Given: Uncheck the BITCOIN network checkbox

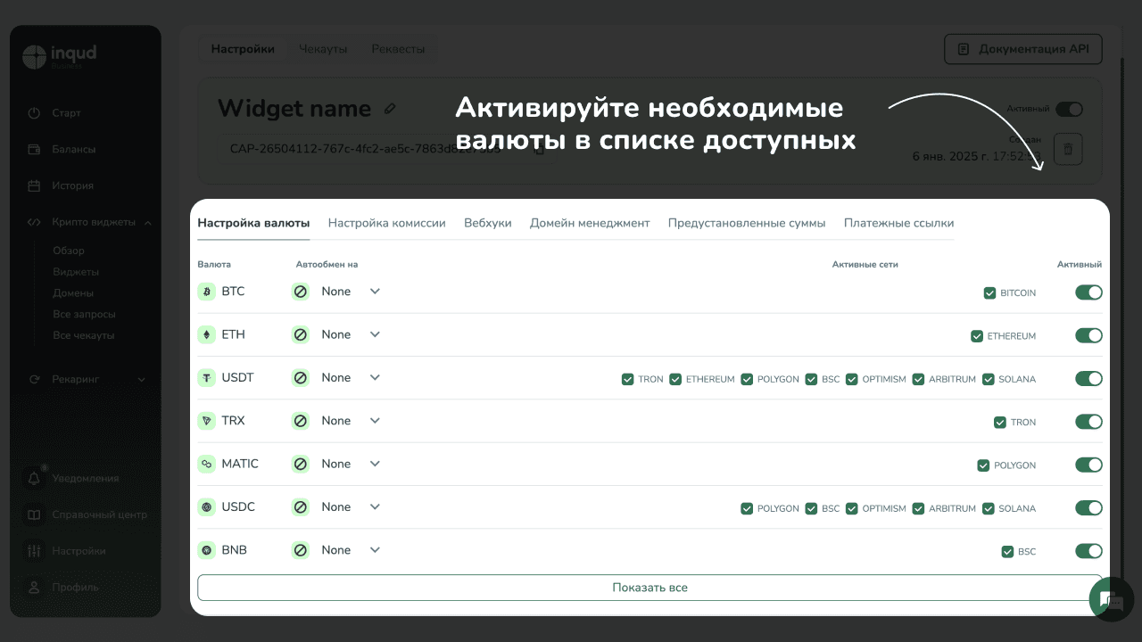Looking at the screenshot, I should [x=989, y=292].
